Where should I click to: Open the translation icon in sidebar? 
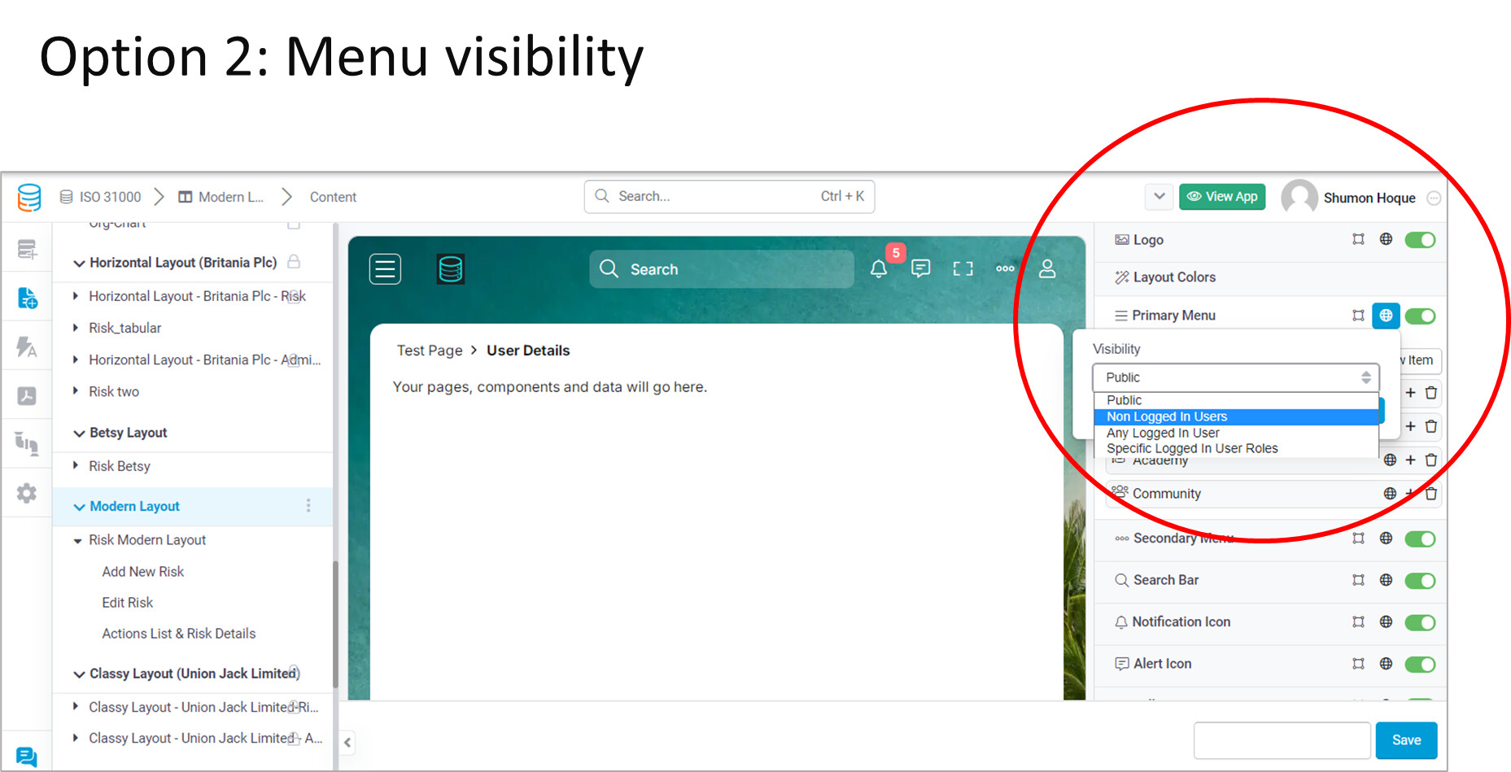(x=27, y=347)
